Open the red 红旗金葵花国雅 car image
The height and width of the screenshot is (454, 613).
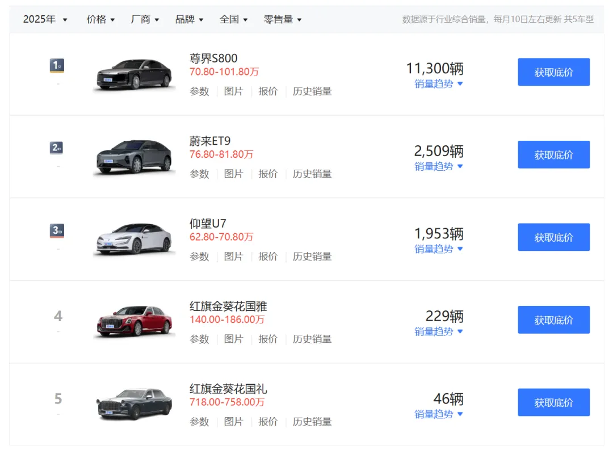pyautogui.click(x=134, y=321)
